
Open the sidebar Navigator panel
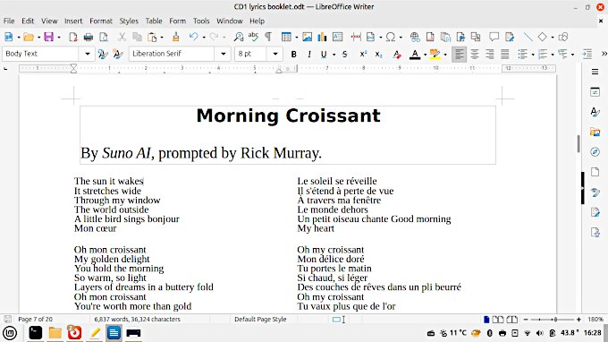click(x=595, y=152)
